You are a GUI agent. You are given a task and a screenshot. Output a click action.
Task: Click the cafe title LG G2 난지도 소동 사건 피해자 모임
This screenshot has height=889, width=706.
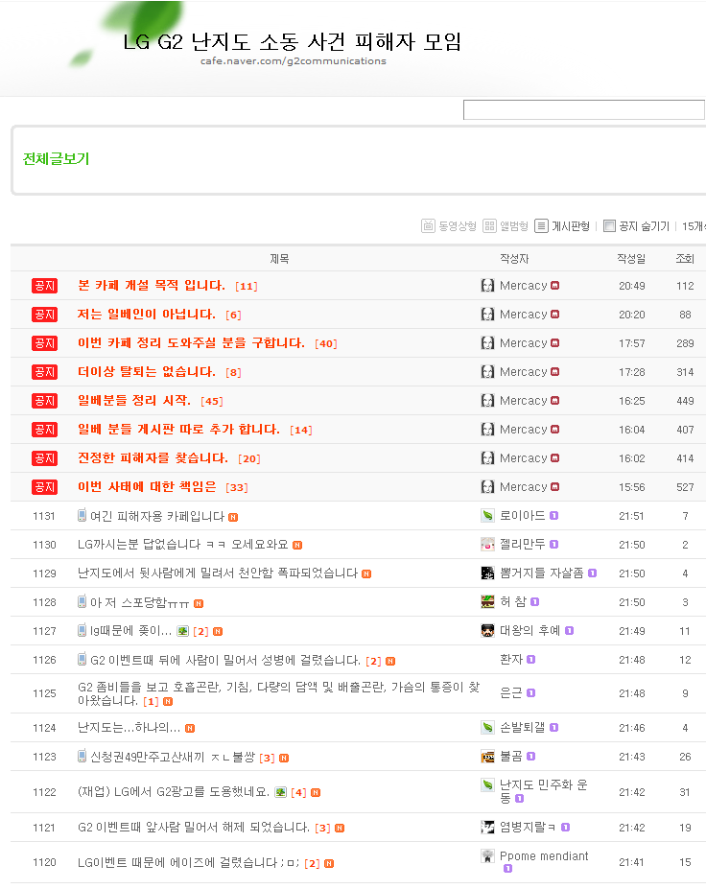pyautogui.click(x=292, y=41)
